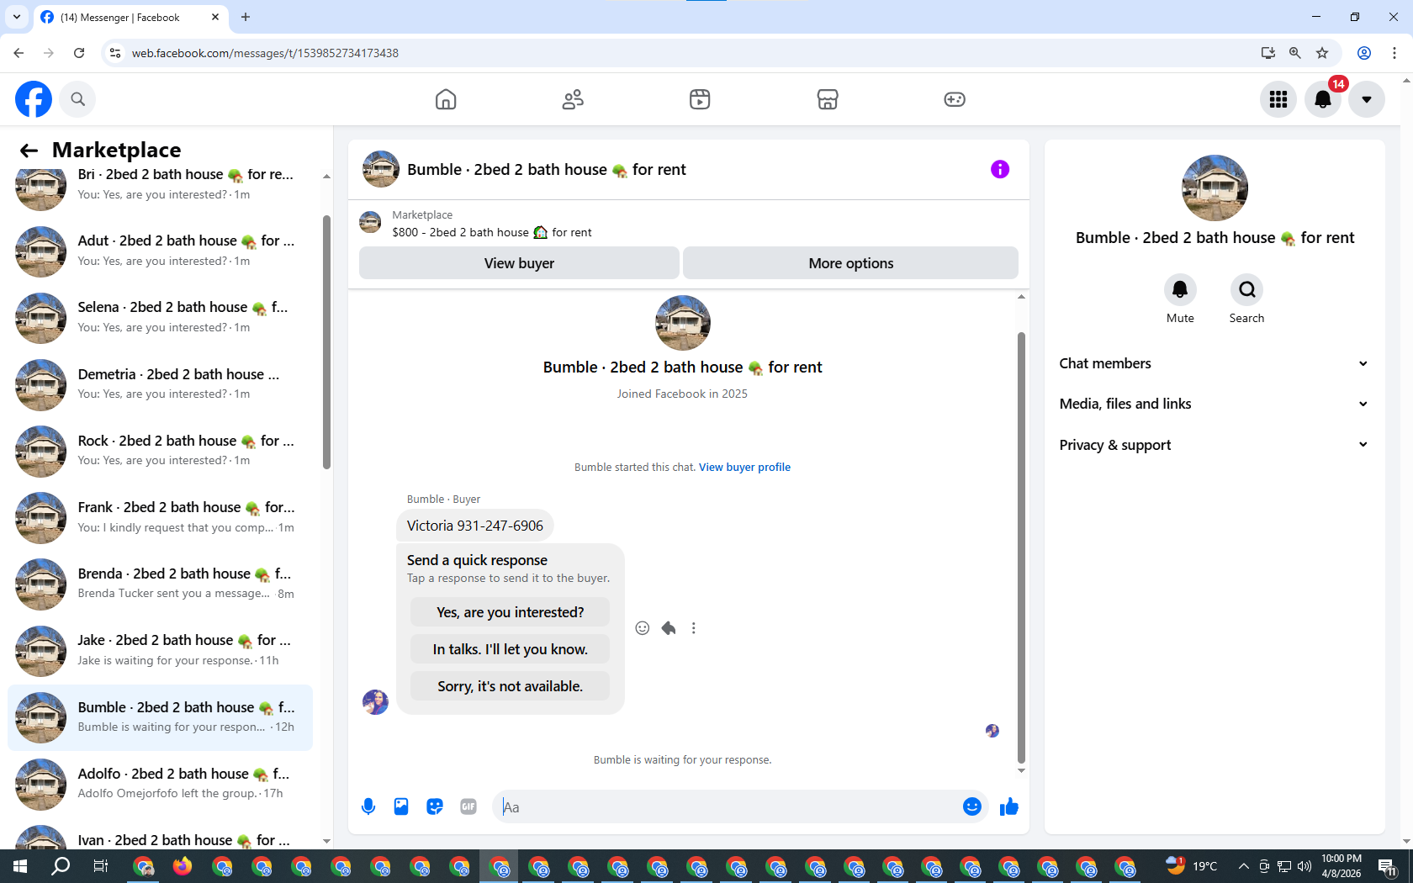Image resolution: width=1413 pixels, height=883 pixels.
Task: Open Chrome three-dot menu
Action: (x=1394, y=53)
